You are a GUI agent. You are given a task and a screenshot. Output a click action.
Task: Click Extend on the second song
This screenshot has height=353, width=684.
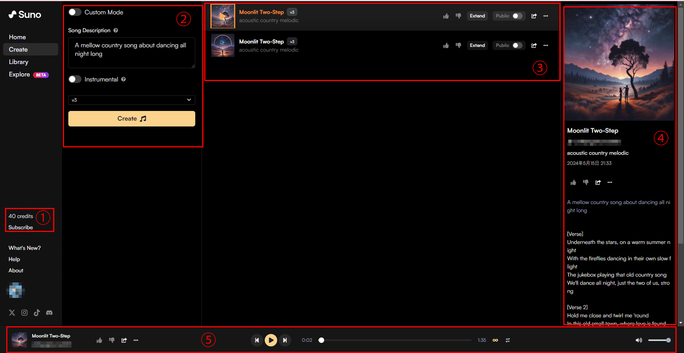click(477, 45)
